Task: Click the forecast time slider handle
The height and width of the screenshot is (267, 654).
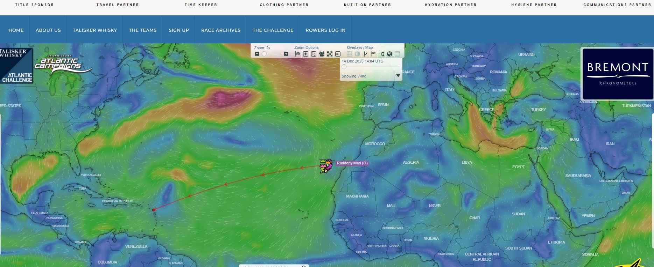Action: [344, 67]
